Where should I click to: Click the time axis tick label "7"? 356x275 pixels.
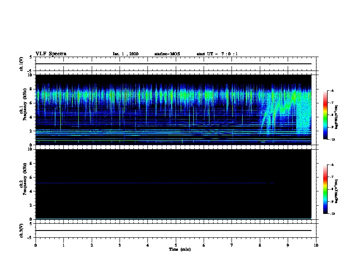[x=232, y=245]
